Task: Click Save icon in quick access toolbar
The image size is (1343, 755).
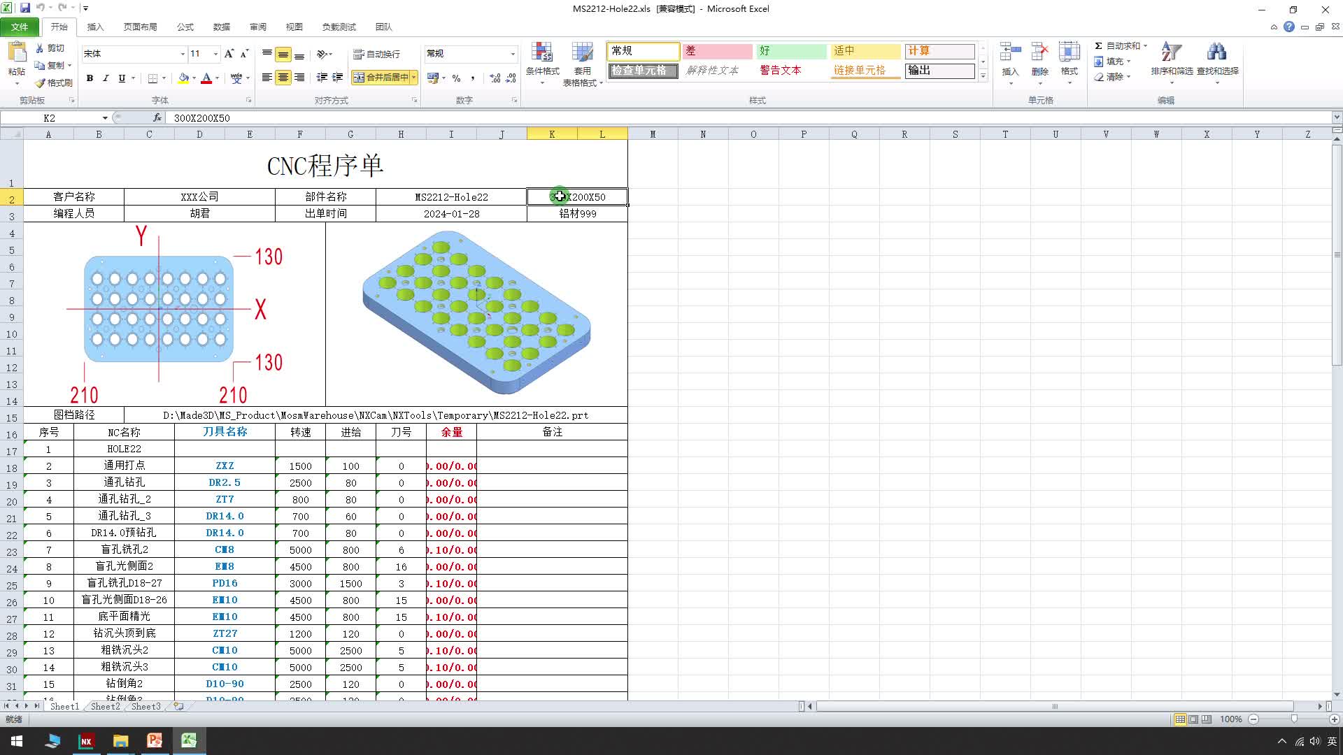Action: pos(25,8)
